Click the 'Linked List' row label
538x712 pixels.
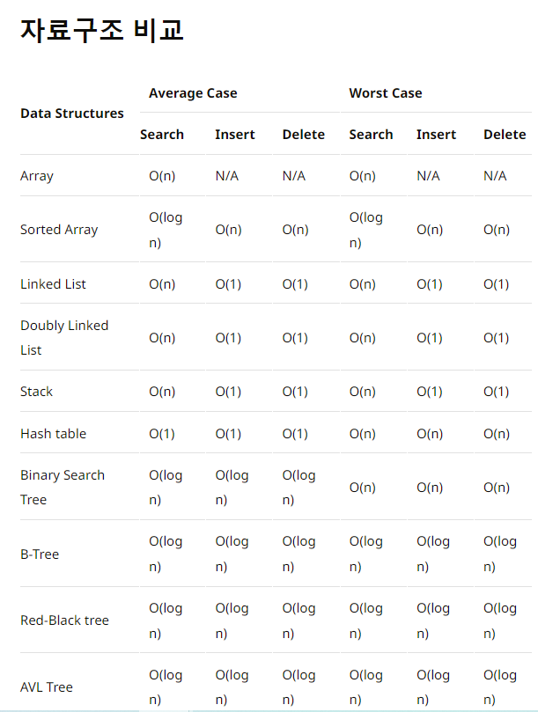point(53,284)
